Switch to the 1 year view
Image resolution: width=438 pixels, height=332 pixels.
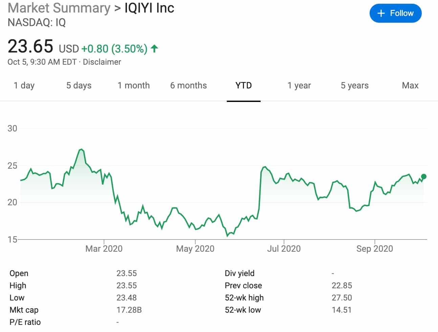click(x=299, y=85)
